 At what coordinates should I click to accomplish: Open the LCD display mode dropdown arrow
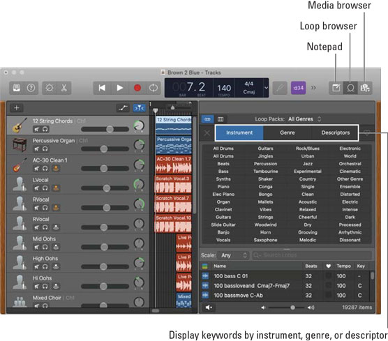[x=266, y=88]
